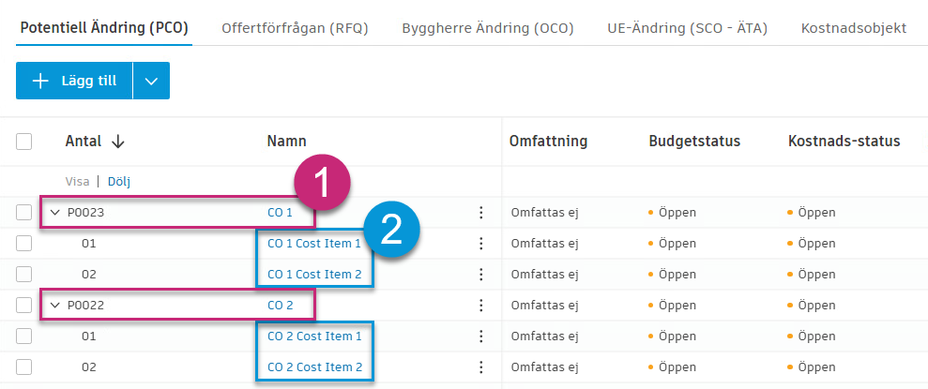Check the box for row P0022
The image size is (928, 389).
[24, 306]
